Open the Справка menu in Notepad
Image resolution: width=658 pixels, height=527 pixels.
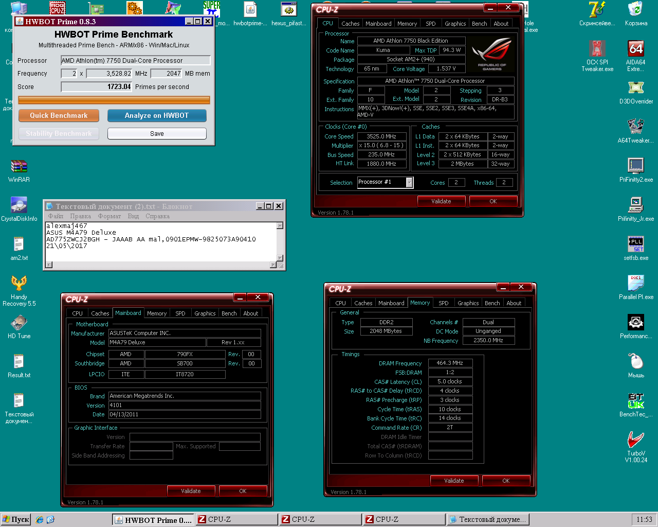(157, 216)
